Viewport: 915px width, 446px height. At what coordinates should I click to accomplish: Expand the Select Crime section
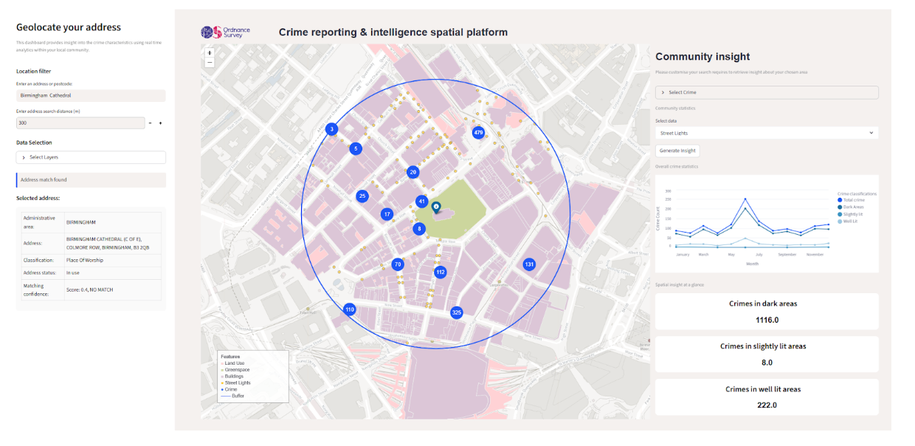[767, 92]
